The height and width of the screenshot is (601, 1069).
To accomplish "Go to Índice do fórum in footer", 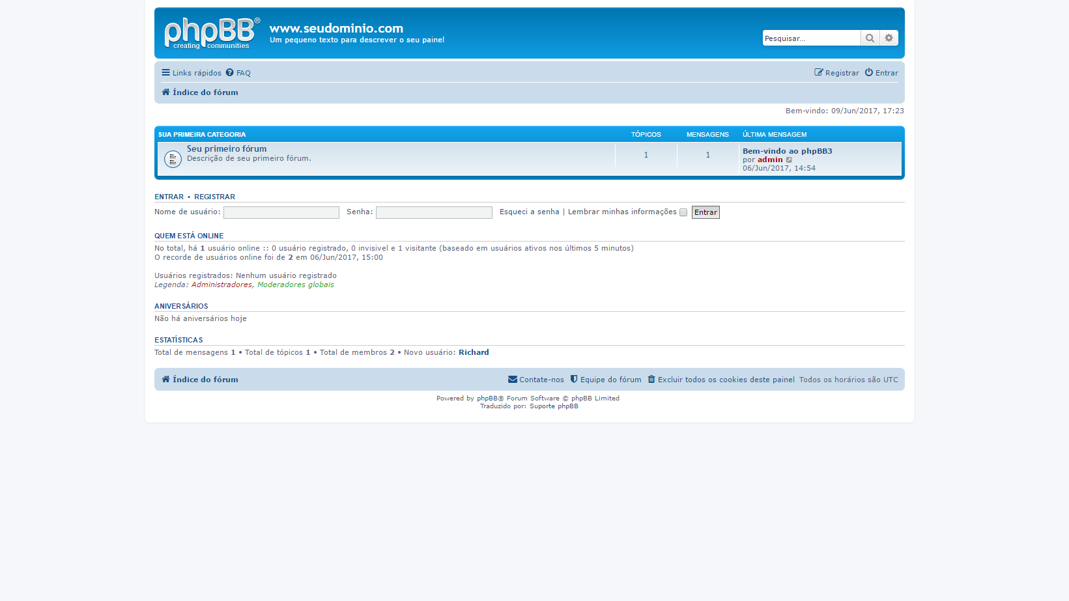I will tap(200, 380).
